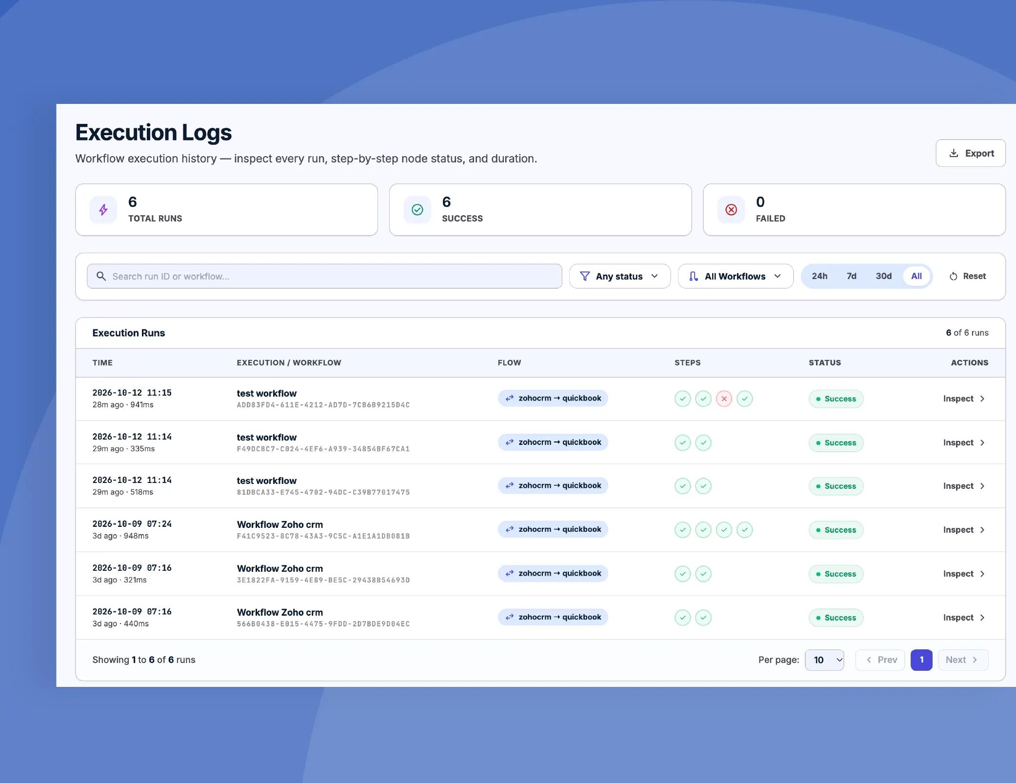
Task: Click the second step check of the F49DCBC7 run
Action: 703,443
